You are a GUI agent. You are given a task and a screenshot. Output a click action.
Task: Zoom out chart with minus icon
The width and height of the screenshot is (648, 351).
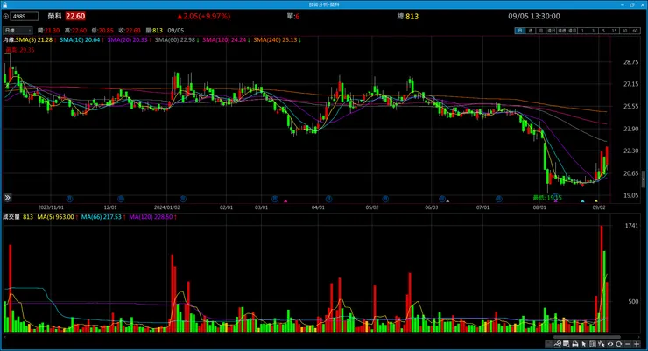point(628,344)
